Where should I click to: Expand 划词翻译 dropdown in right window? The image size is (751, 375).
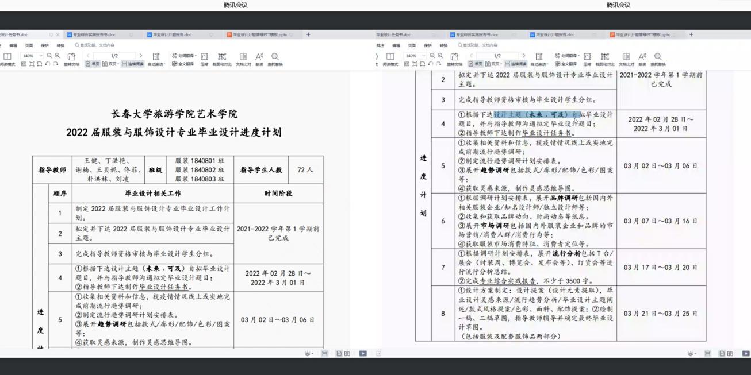[578, 56]
